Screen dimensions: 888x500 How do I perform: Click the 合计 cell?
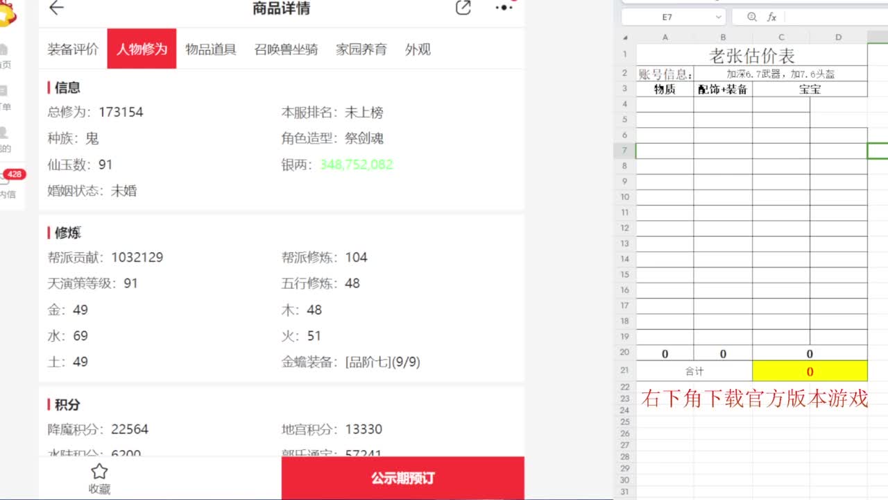(694, 372)
